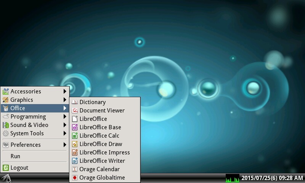
Task: Click the Orage Globaltime red icon
Action: click(75, 178)
